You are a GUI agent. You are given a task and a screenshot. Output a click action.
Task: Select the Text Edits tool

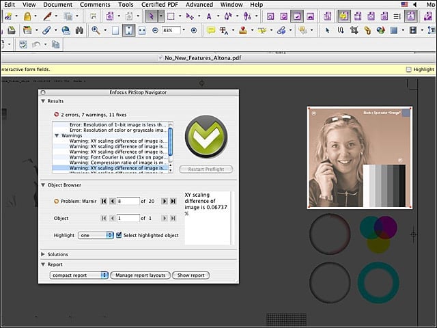(224, 30)
